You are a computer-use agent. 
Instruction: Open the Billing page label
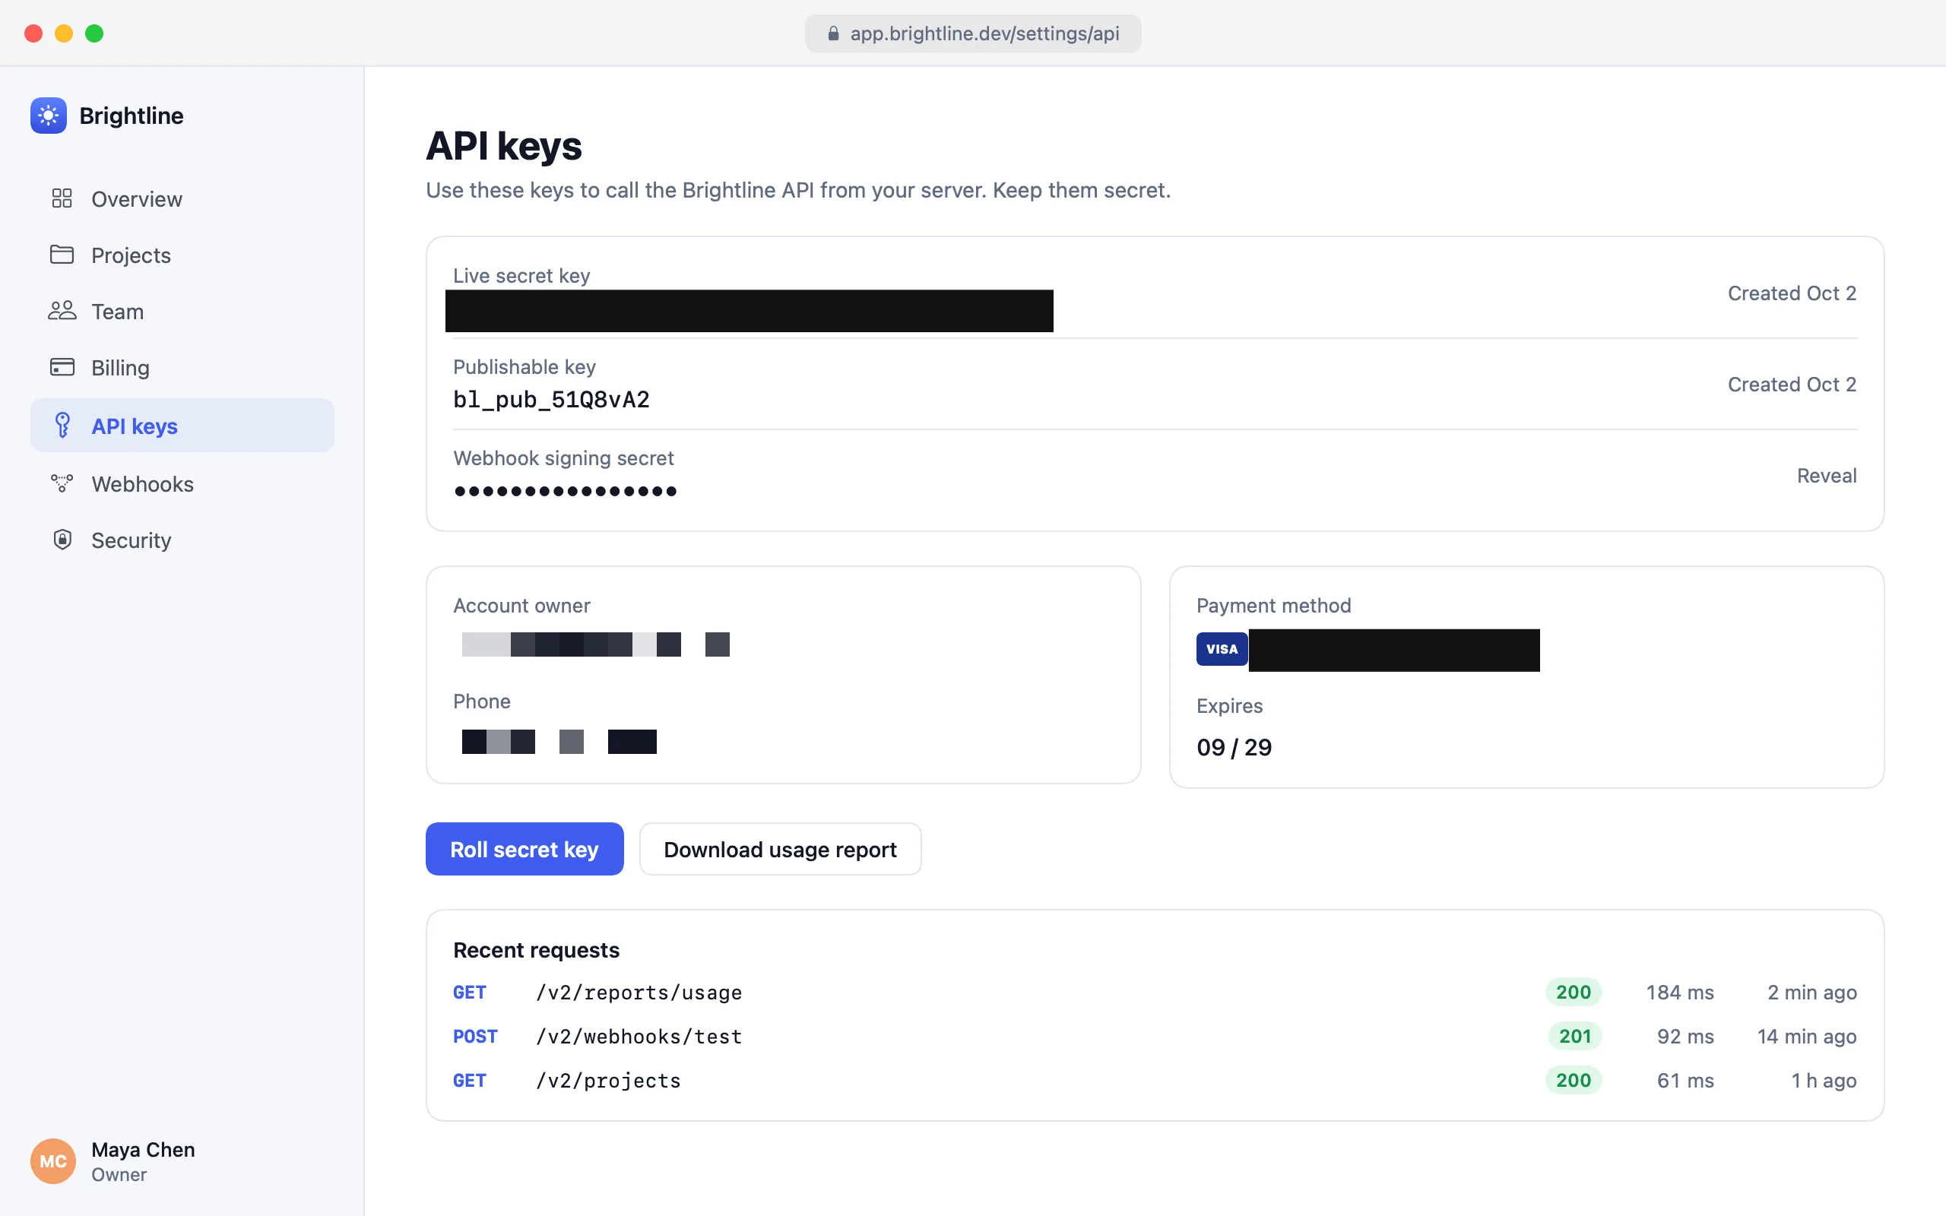(x=121, y=368)
